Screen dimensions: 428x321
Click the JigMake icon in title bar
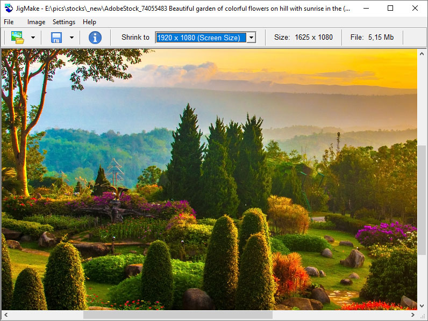point(9,8)
